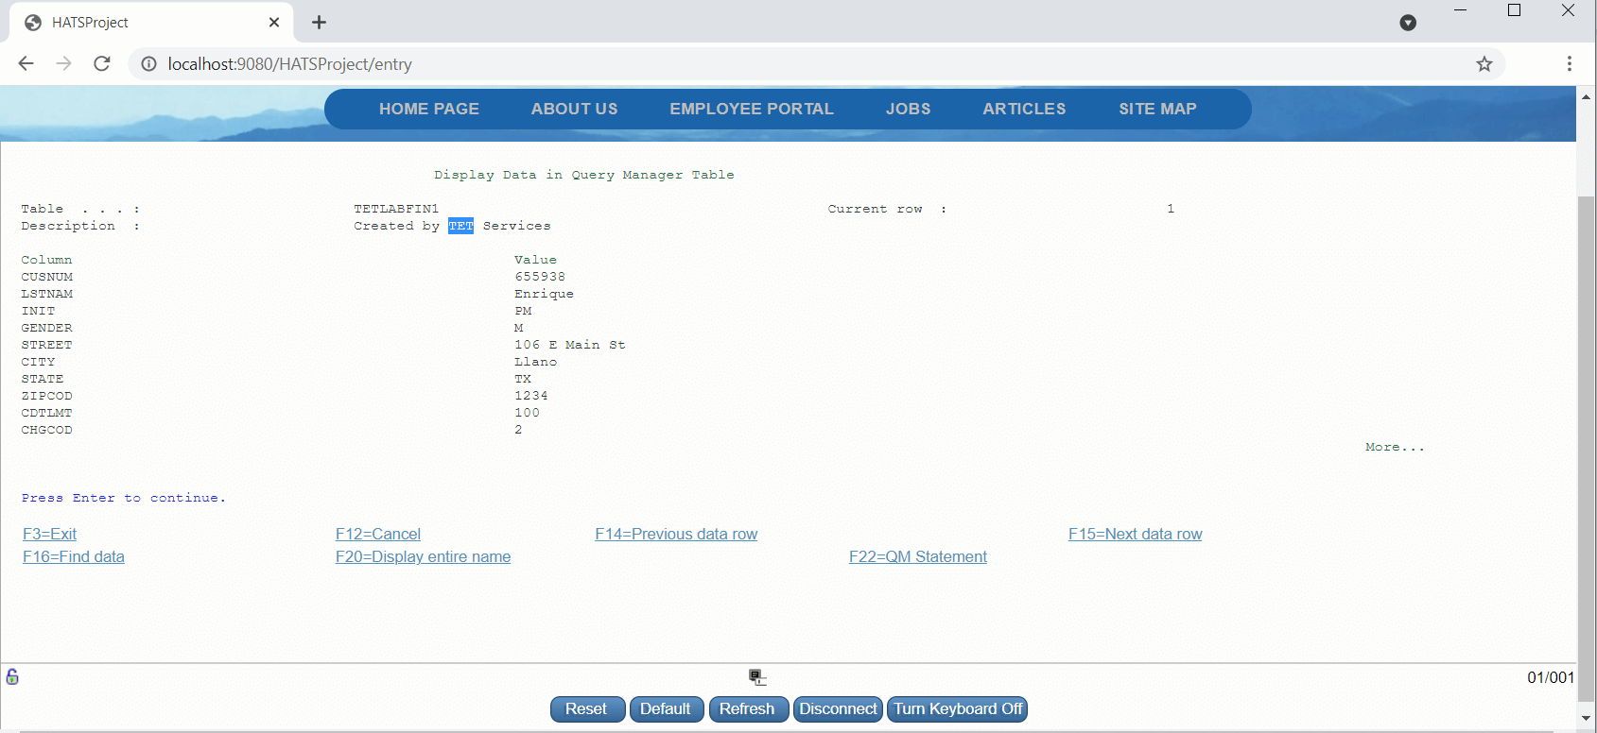Select ARTICLES in the navigation bar

[1023, 109]
